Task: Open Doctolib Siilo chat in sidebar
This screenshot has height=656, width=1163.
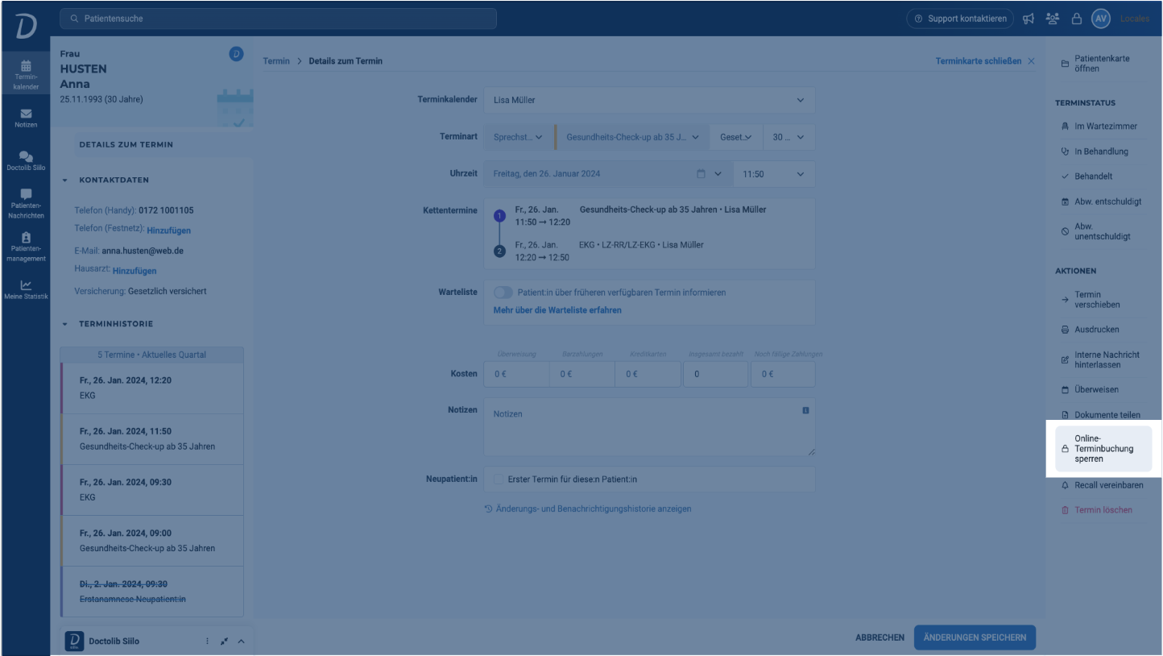Action: pyautogui.click(x=26, y=161)
